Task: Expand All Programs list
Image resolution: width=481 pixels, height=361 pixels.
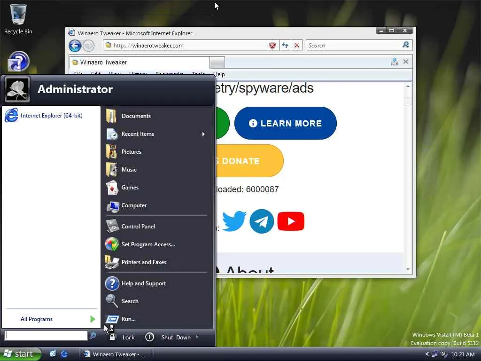Action: tap(51, 319)
